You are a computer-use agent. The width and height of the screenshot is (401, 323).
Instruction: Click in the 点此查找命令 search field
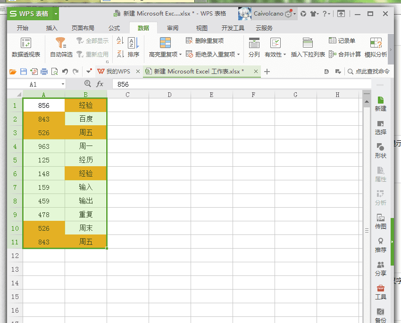click(x=369, y=72)
